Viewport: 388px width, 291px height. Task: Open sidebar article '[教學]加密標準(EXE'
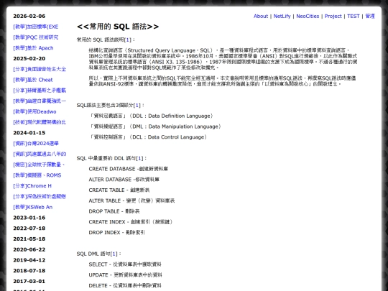coord(36,27)
